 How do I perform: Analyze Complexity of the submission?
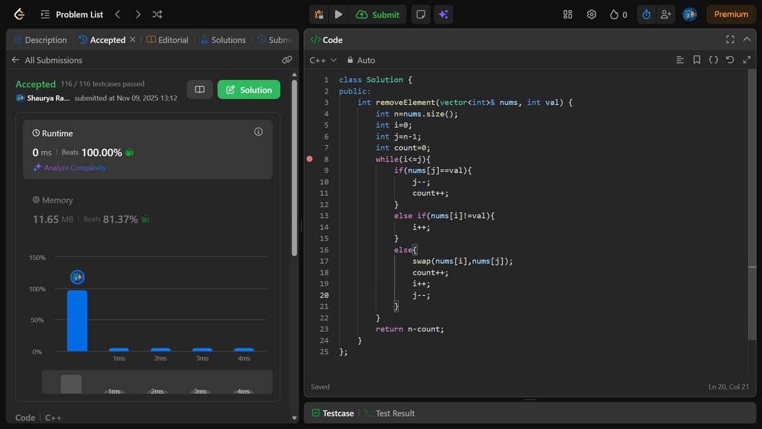70,168
